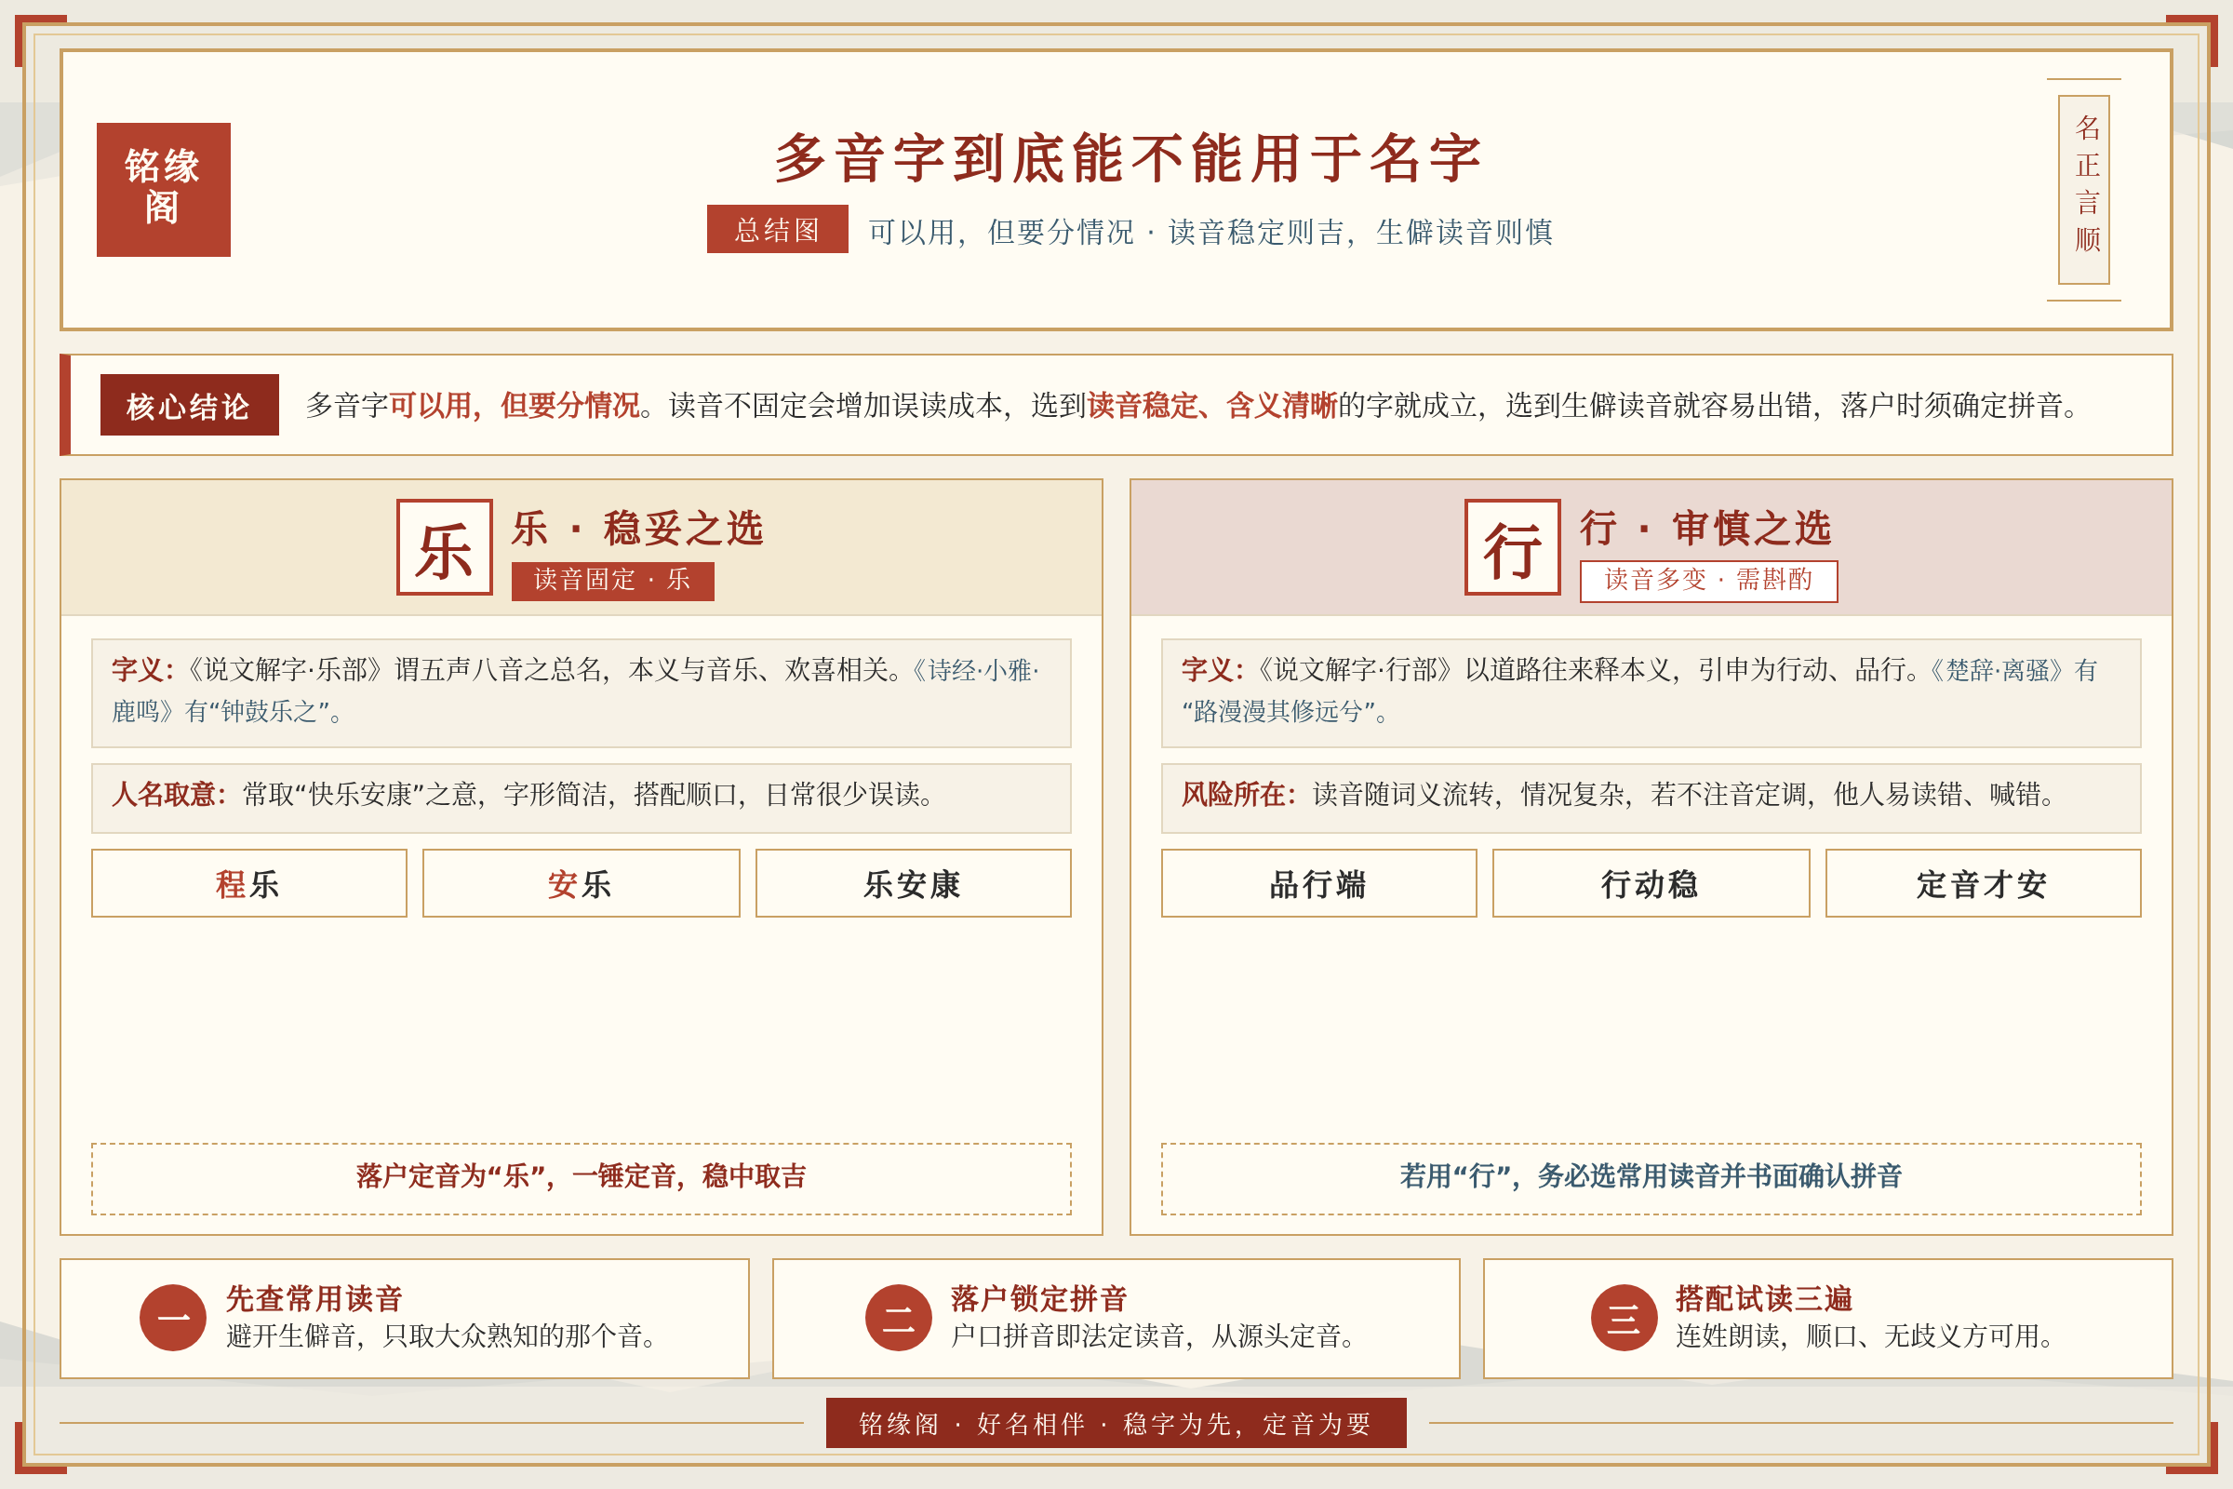Click the 总结图 red tag

[x=777, y=229]
